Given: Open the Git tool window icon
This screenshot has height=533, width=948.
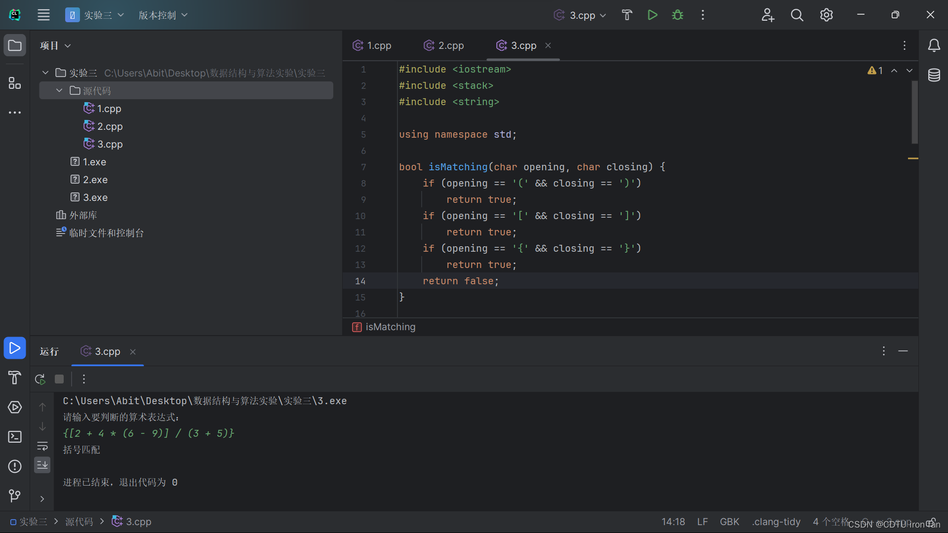Looking at the screenshot, I should point(15,495).
